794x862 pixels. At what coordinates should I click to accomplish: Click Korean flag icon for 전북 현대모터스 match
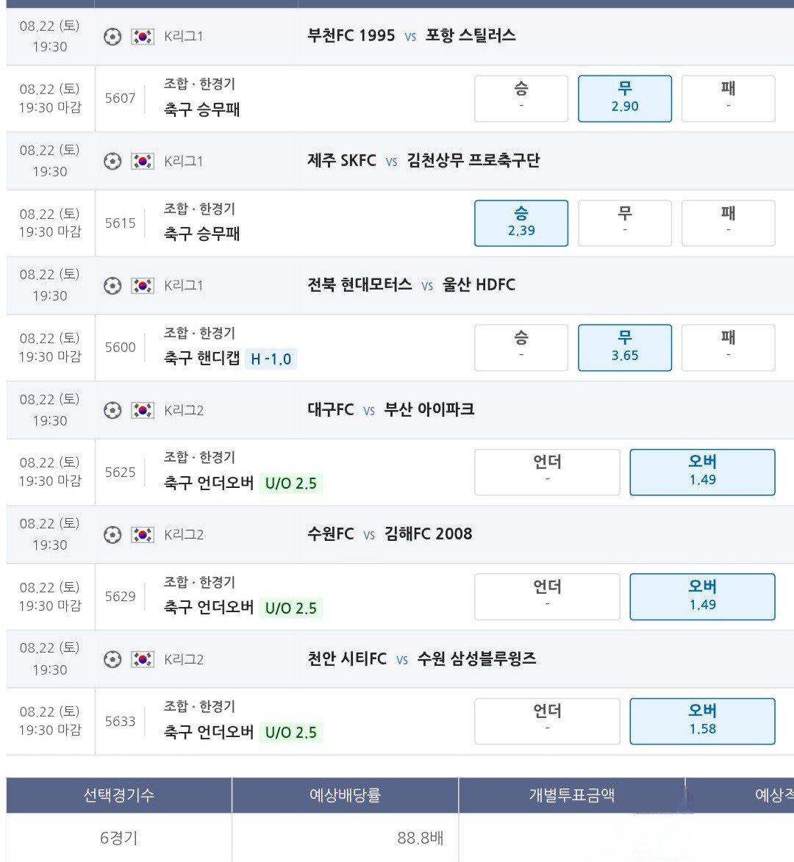tap(143, 286)
